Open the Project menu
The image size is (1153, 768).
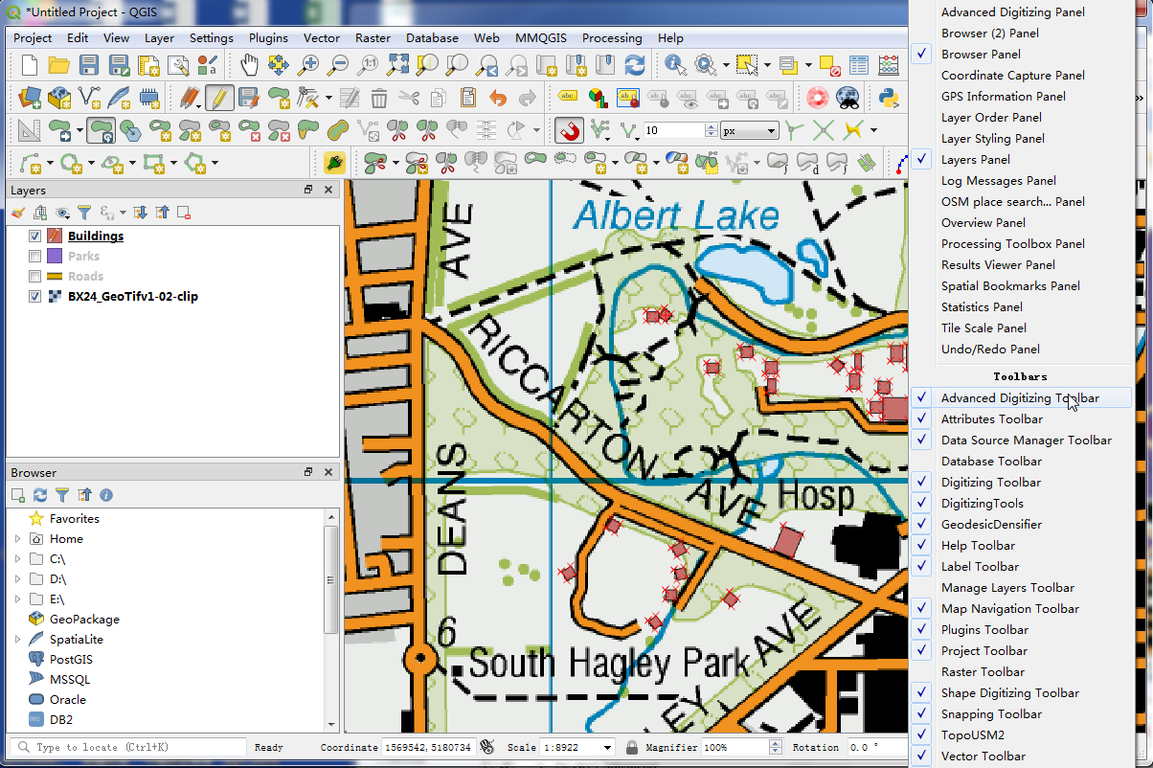coord(33,38)
